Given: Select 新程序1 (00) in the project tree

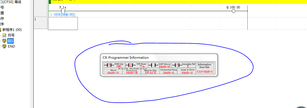Looking at the screenshot, I should point(12,30).
